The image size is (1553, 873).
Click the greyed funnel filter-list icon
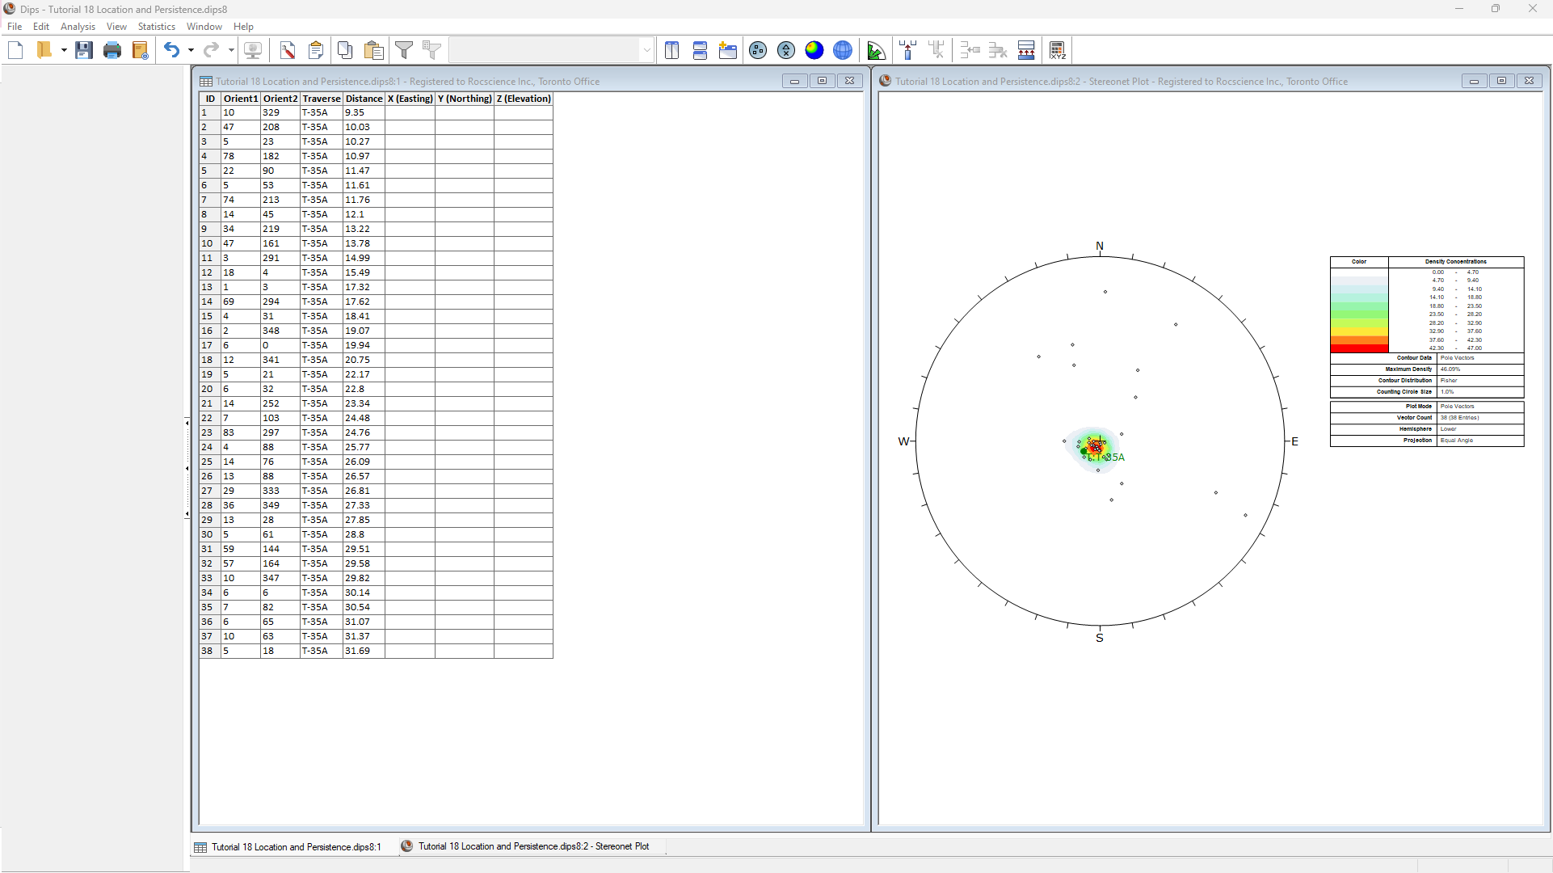click(x=432, y=50)
